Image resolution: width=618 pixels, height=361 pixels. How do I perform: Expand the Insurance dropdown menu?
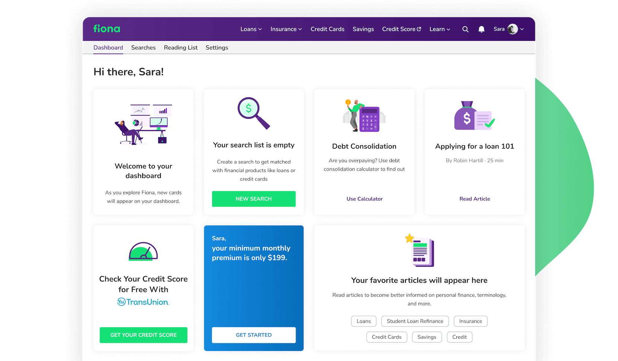(286, 29)
